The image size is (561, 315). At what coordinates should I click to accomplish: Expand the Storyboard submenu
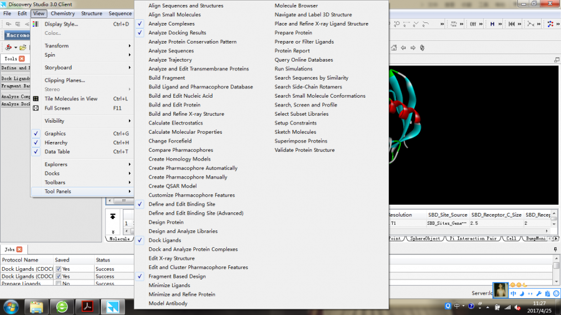[x=83, y=67]
